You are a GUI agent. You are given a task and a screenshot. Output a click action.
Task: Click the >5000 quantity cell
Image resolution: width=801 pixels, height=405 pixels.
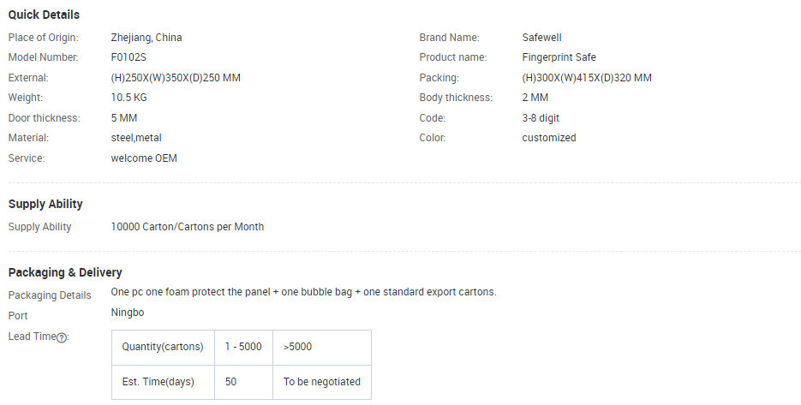point(322,348)
